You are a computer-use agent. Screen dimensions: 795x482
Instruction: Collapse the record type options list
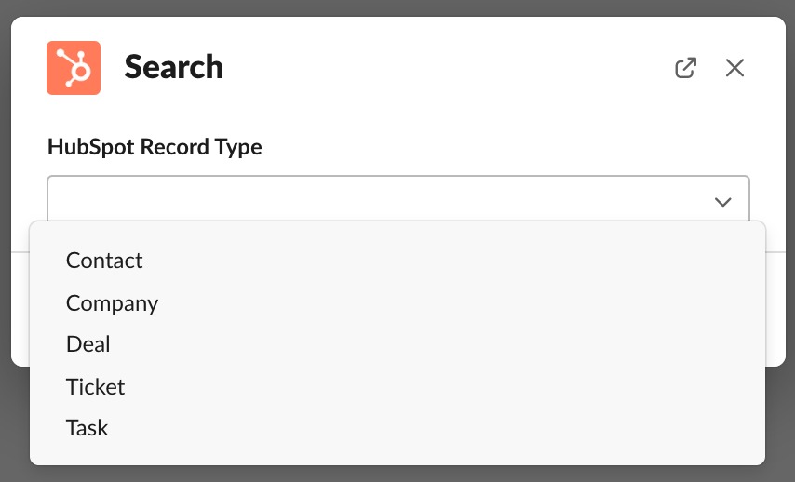[722, 202]
